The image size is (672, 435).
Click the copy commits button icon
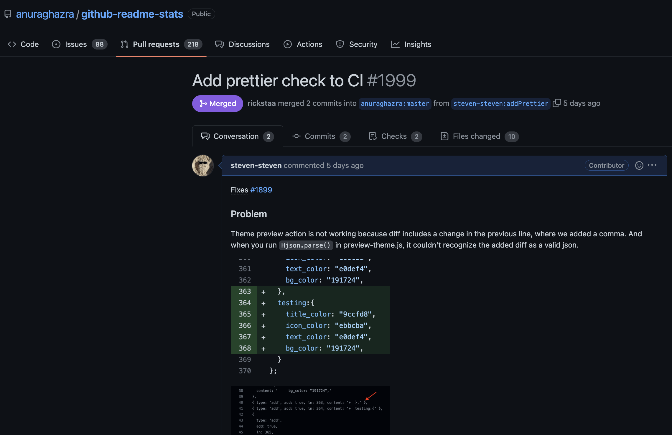tap(556, 103)
